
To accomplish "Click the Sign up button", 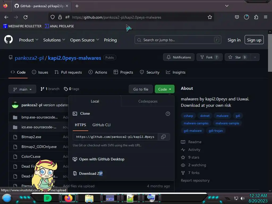I will click(254, 40).
